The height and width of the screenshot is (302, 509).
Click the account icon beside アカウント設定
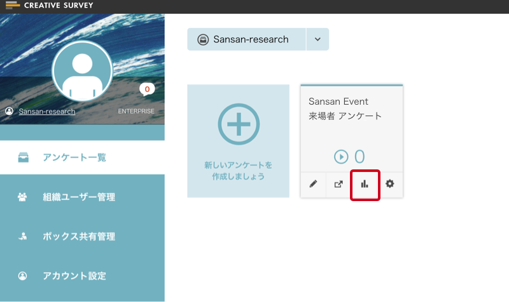[22, 276]
